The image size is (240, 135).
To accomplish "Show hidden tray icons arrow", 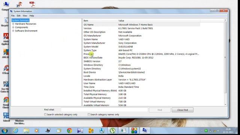I will 202,131.
